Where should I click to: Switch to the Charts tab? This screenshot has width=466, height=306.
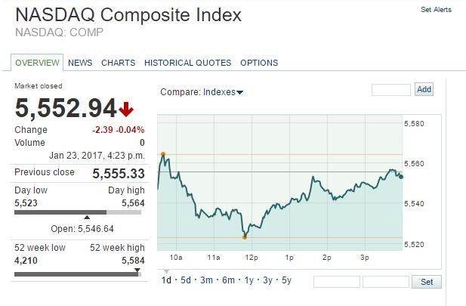[x=118, y=63]
